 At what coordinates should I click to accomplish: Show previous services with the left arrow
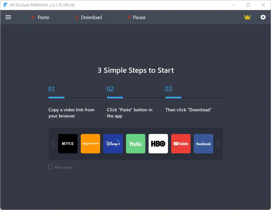pos(53,144)
